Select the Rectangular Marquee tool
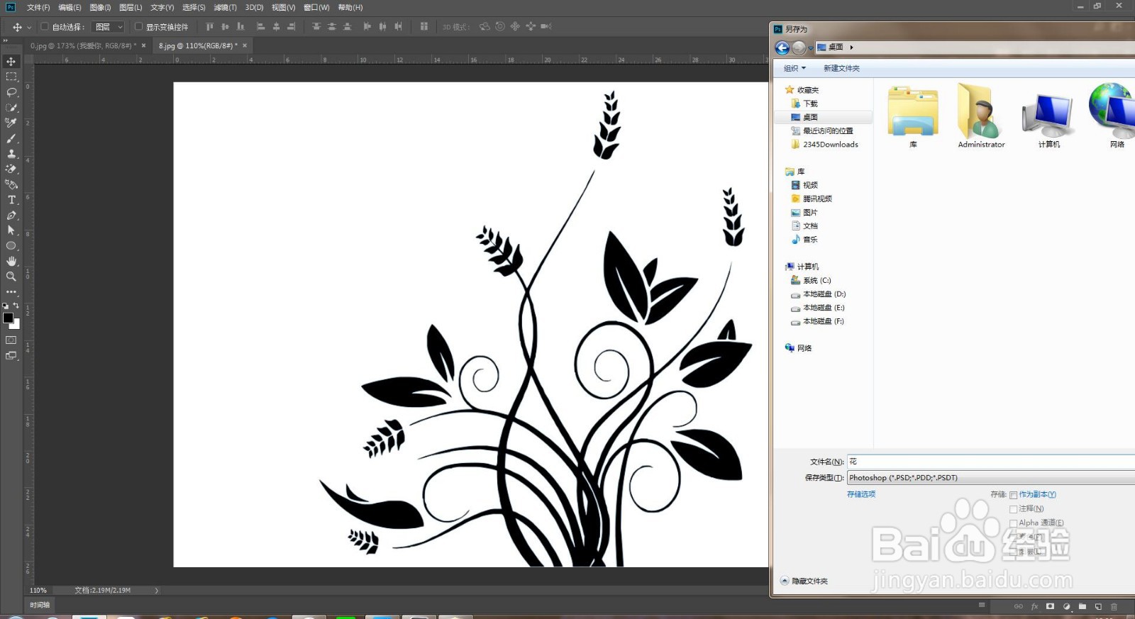This screenshot has width=1135, height=619. 11,77
